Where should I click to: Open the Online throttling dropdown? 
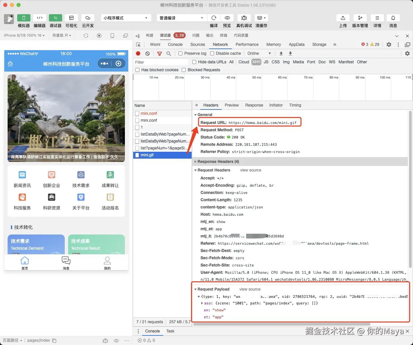click(x=259, y=53)
